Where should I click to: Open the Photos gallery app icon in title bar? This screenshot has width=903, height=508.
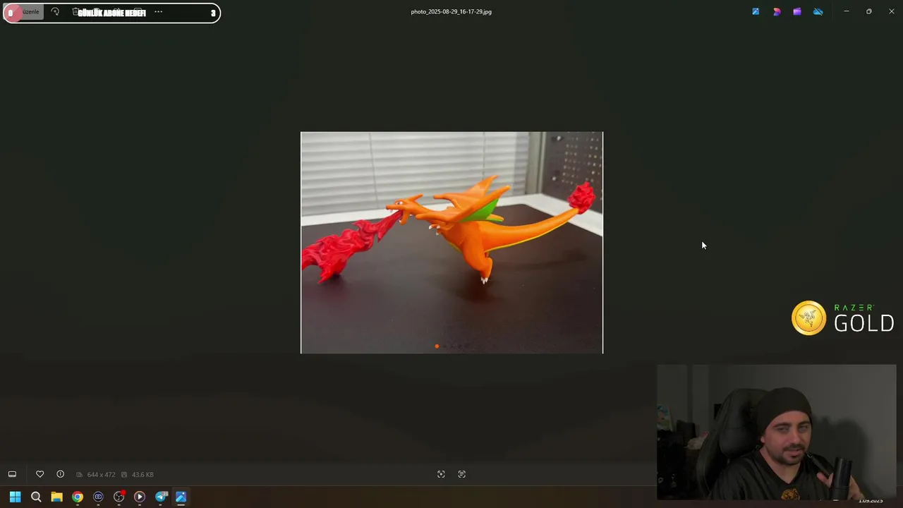[756, 11]
